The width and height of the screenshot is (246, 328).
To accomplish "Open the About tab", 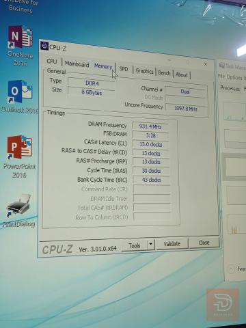I will pos(182,74).
